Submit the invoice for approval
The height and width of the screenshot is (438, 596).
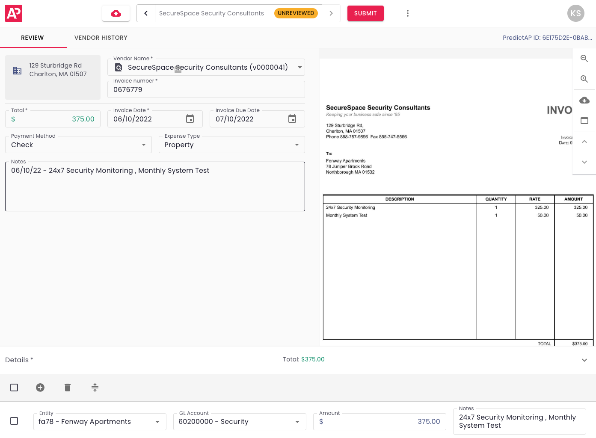click(x=365, y=13)
